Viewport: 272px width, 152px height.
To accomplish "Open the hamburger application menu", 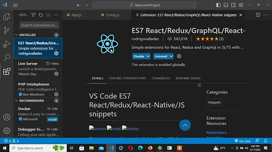I will click(15, 5).
